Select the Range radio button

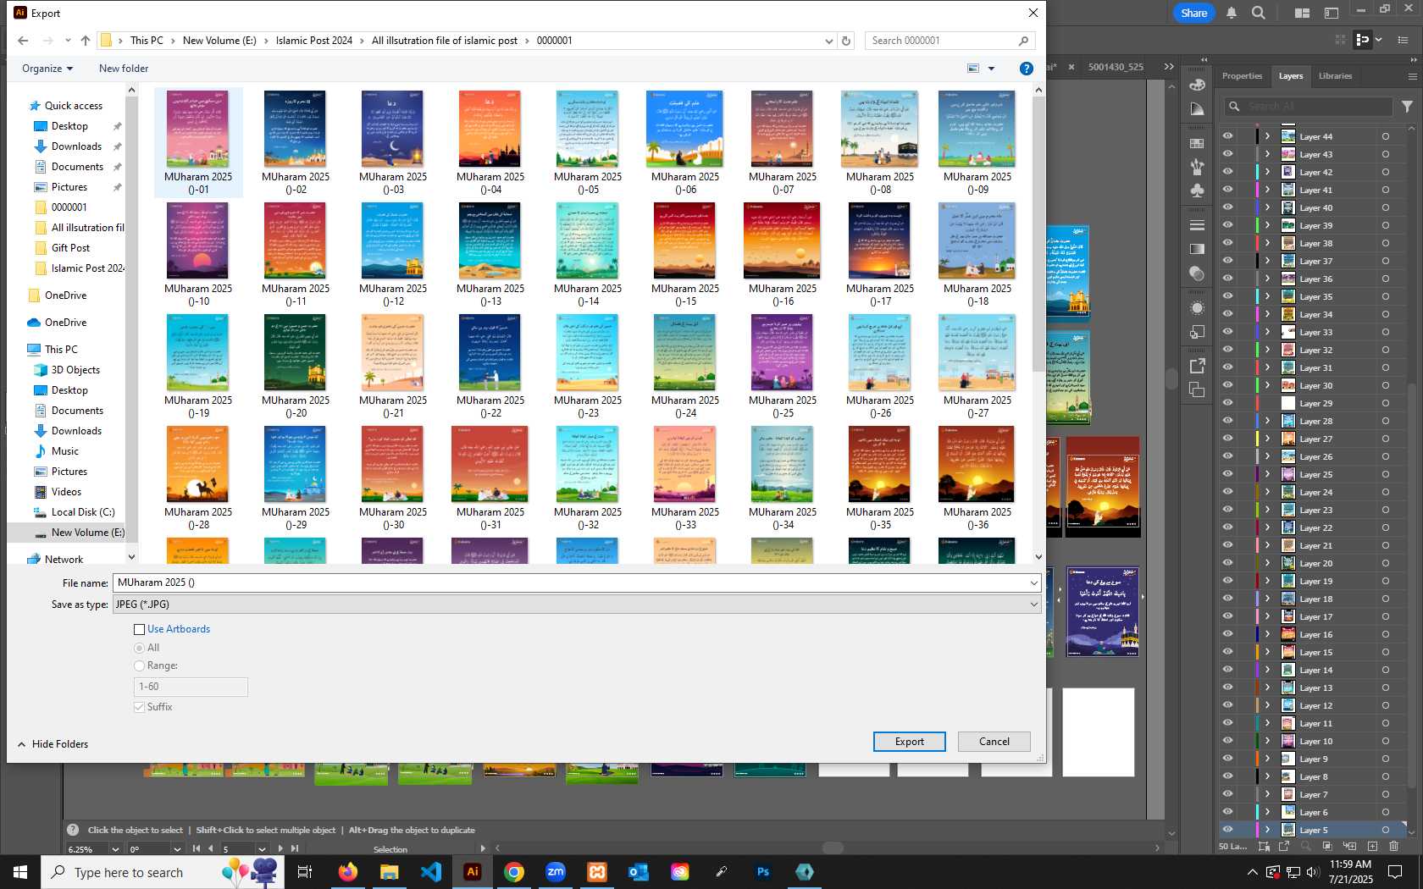click(139, 666)
